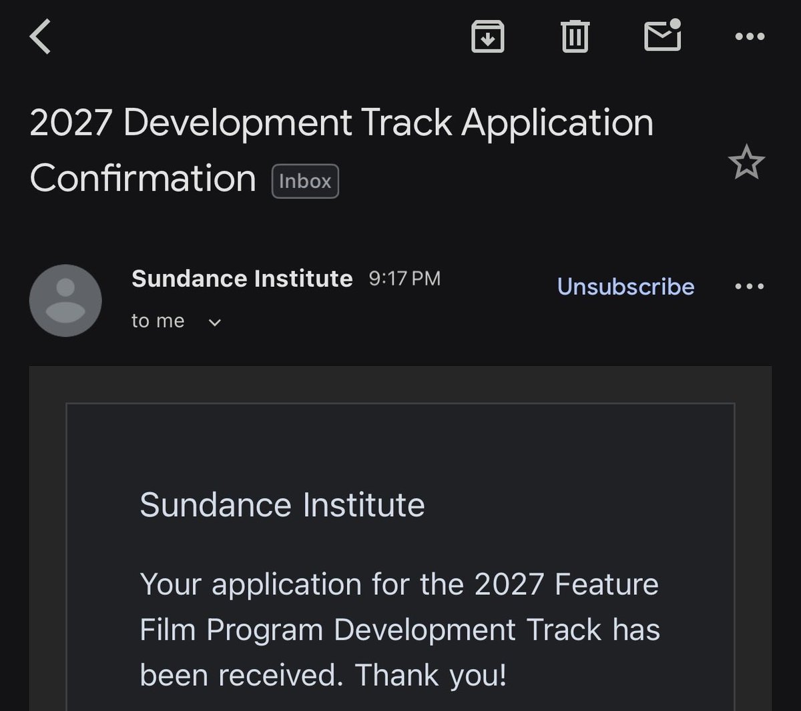
Task: Open message options next to Unsubscribe
Action: click(x=750, y=287)
